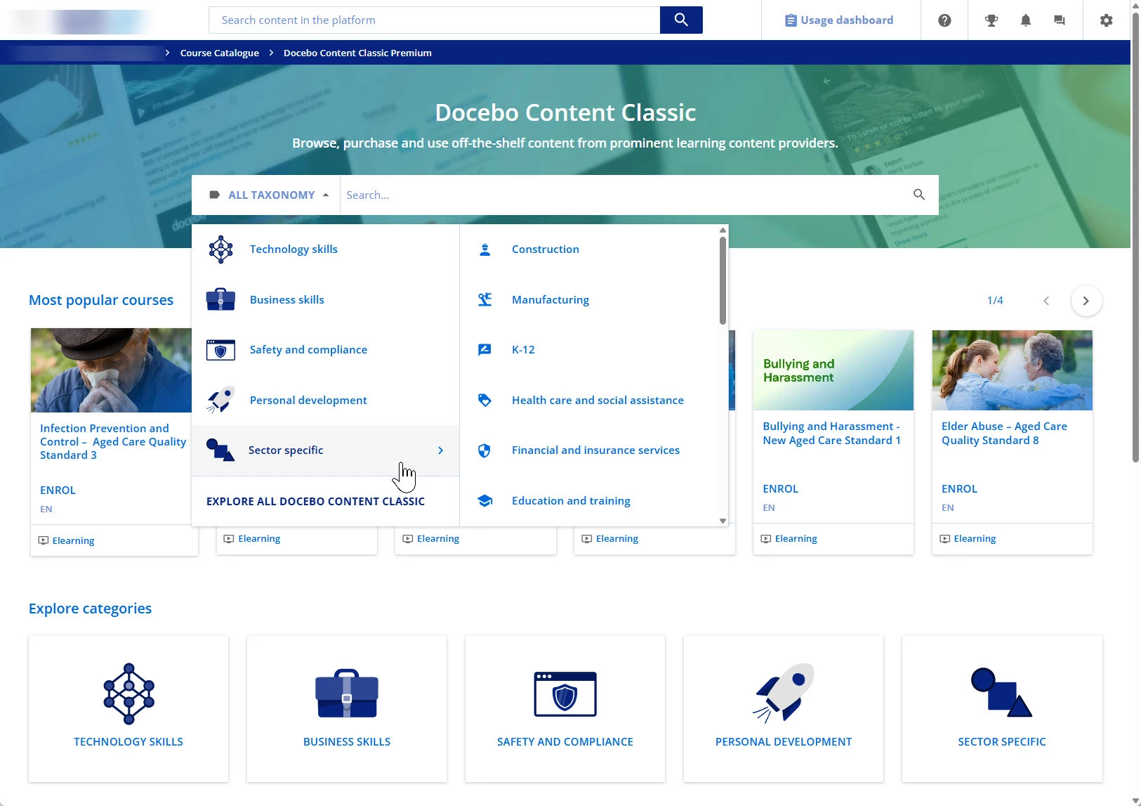Click the sector list scroll-up arrow
This screenshot has width=1141, height=806.
pos(723,230)
